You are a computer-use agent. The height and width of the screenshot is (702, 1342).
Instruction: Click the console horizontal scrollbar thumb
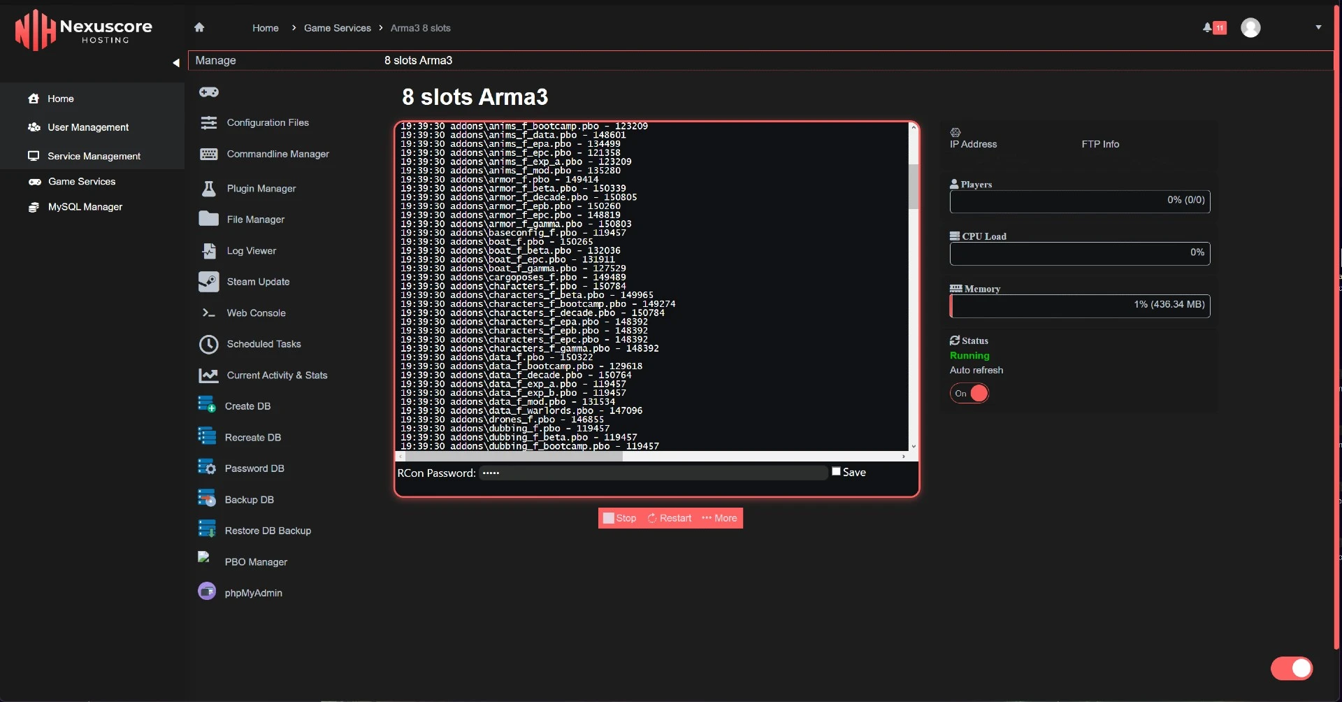click(x=515, y=457)
